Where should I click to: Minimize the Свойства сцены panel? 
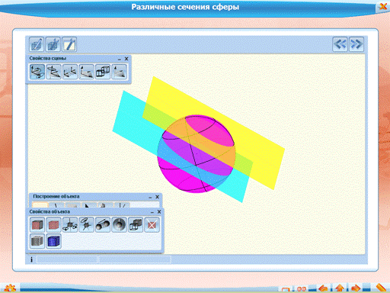(x=120, y=59)
